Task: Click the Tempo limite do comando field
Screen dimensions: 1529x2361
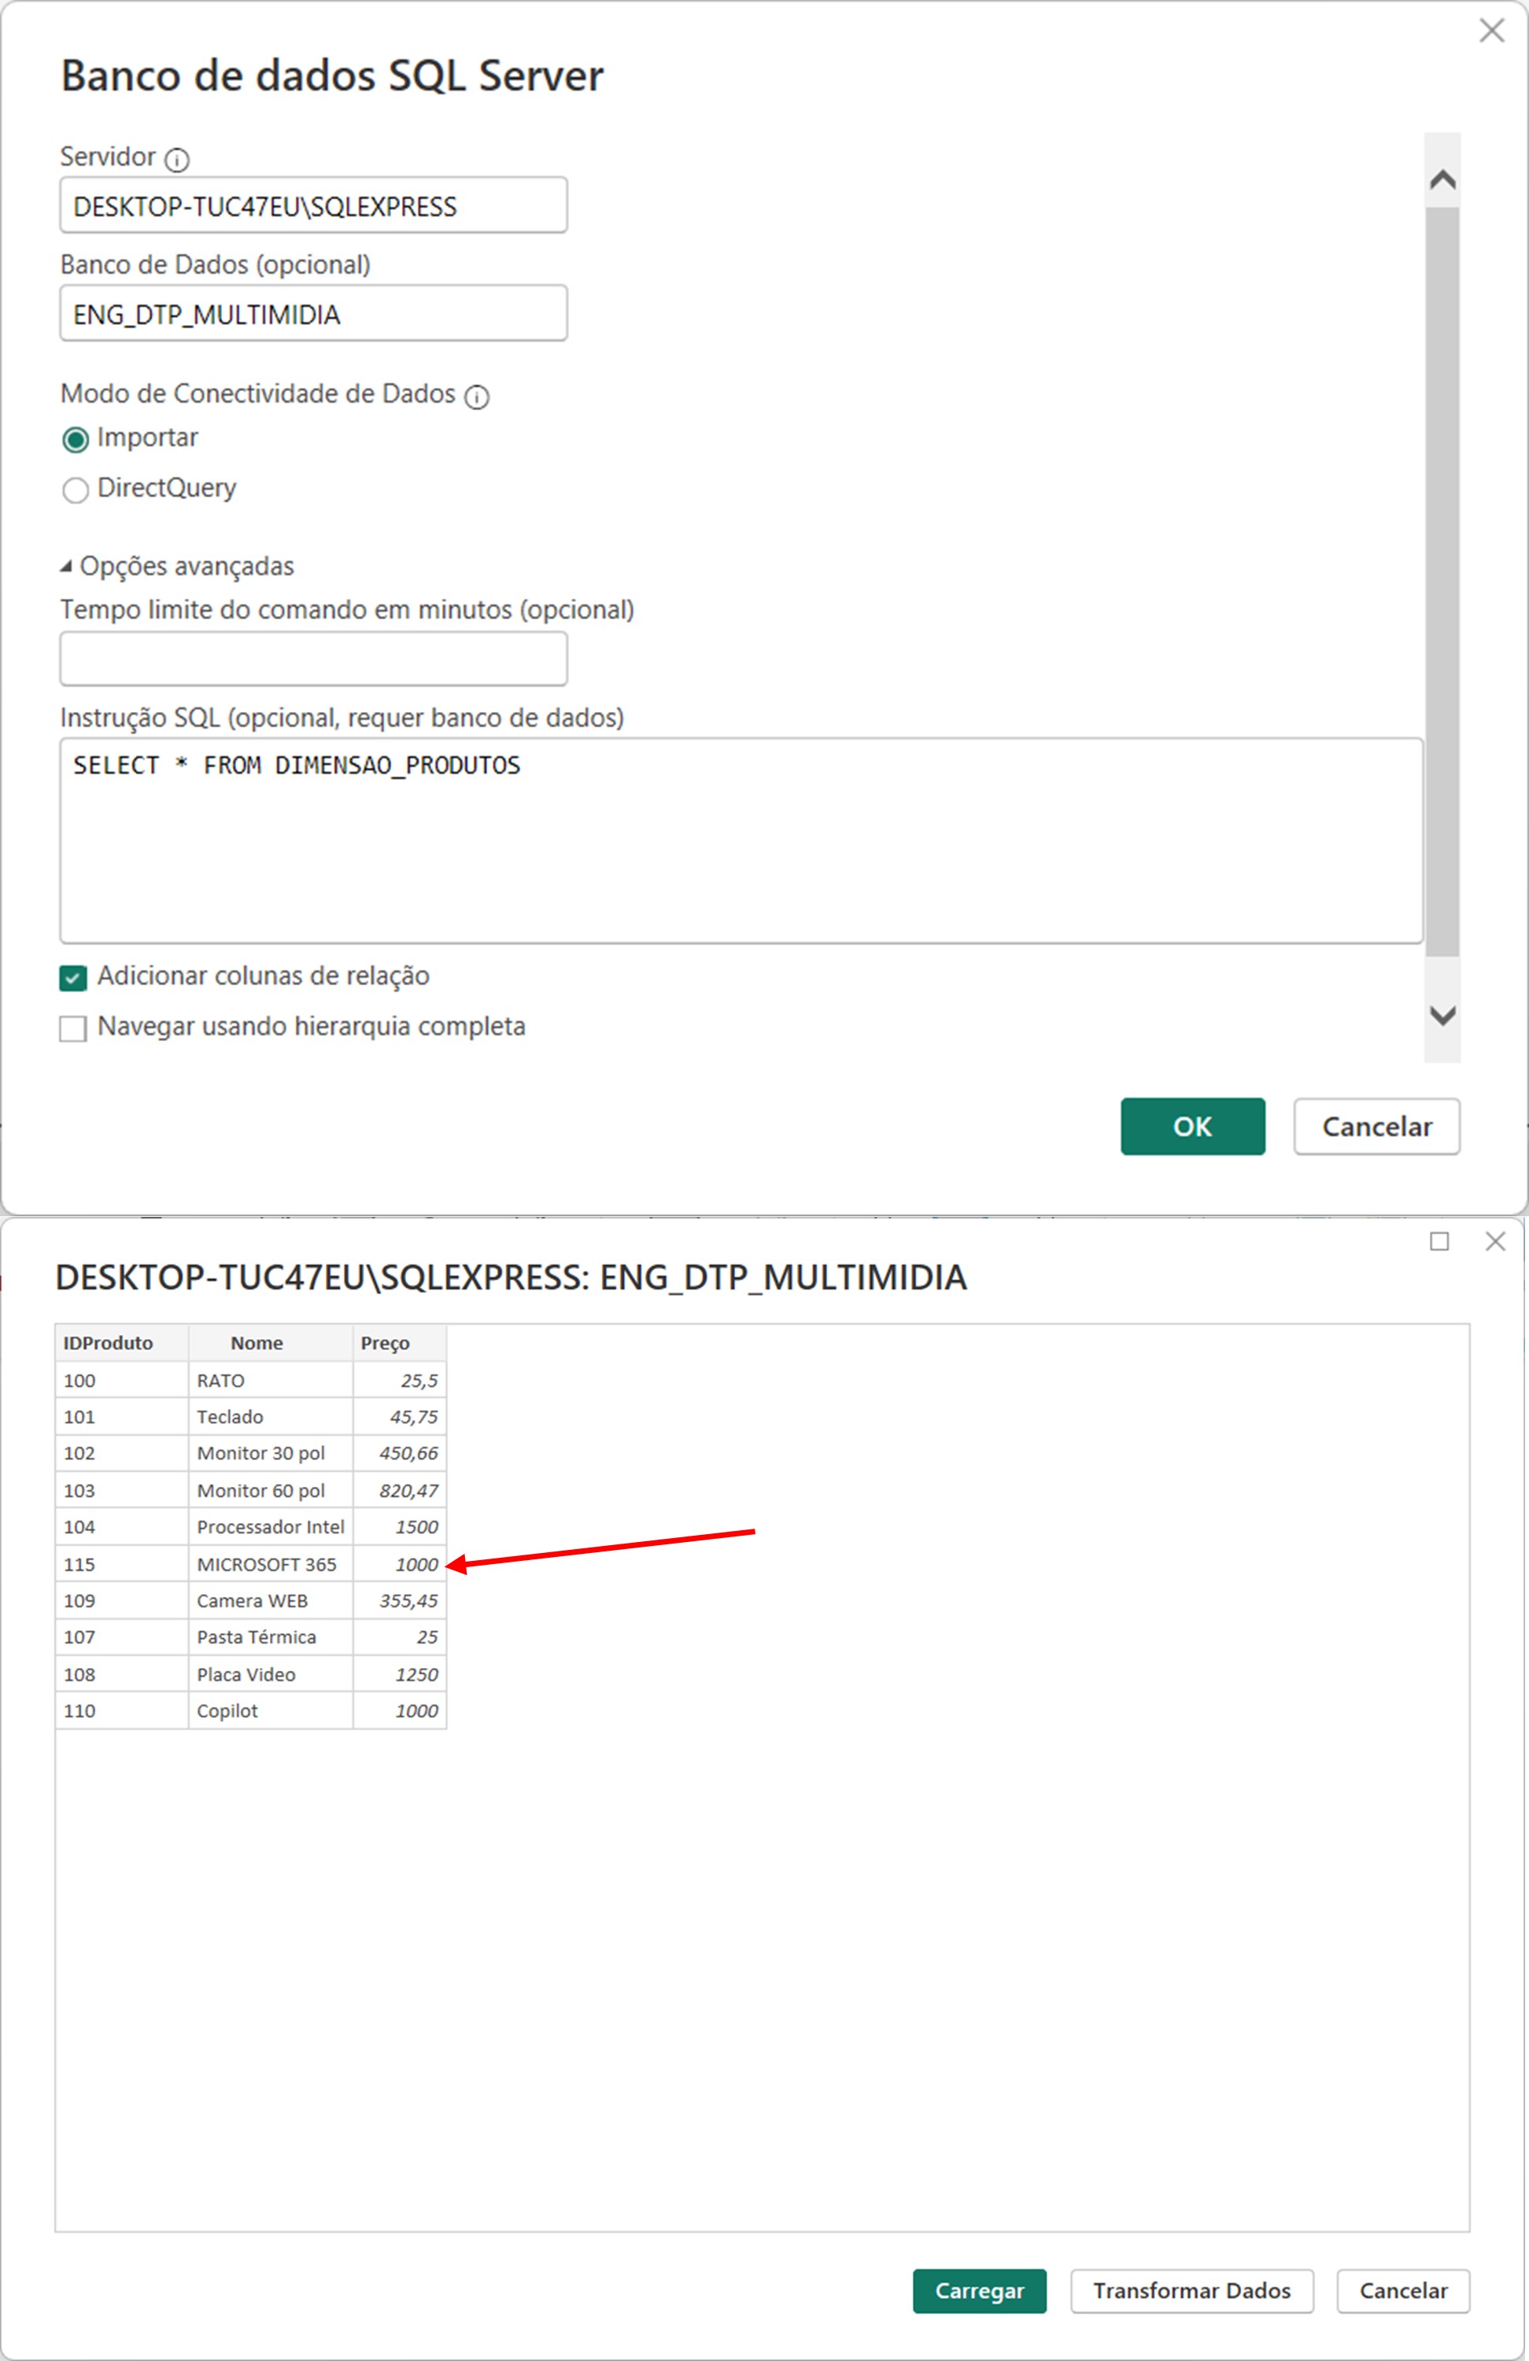Action: click(x=313, y=658)
